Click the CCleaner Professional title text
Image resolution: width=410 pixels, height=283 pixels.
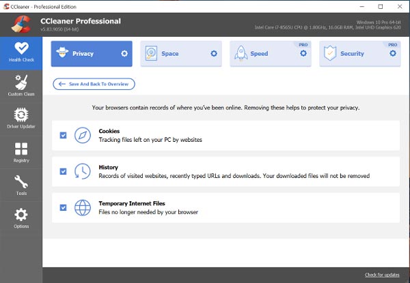pyautogui.click(x=81, y=21)
